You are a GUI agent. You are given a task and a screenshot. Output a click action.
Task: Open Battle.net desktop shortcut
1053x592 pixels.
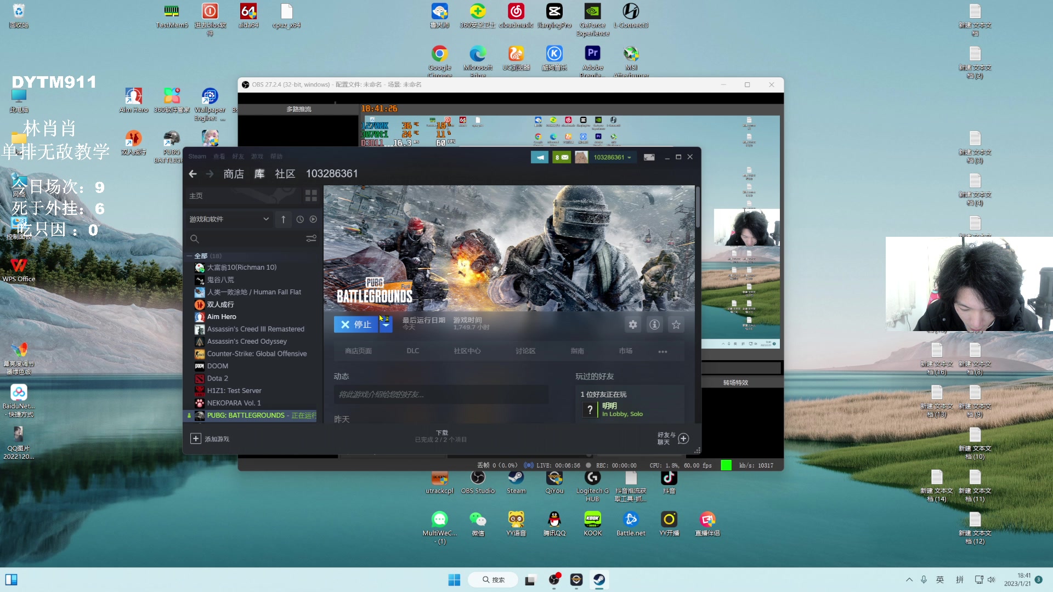(631, 524)
